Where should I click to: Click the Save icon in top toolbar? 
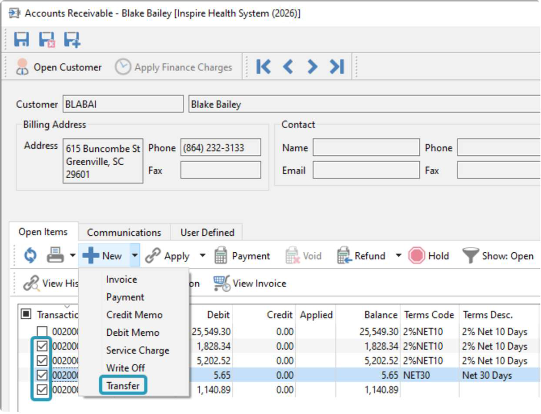point(21,40)
